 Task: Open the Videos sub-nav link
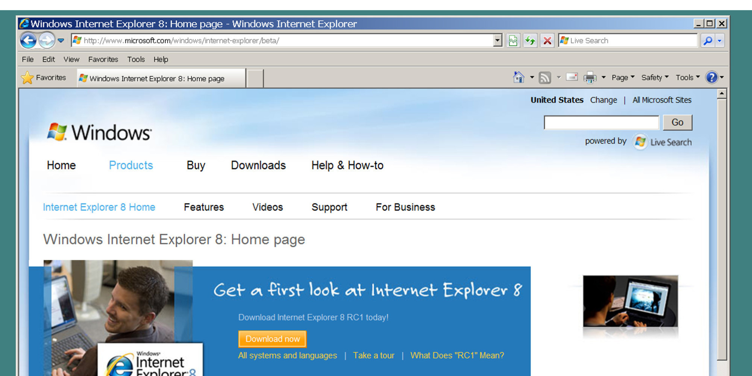[267, 207]
